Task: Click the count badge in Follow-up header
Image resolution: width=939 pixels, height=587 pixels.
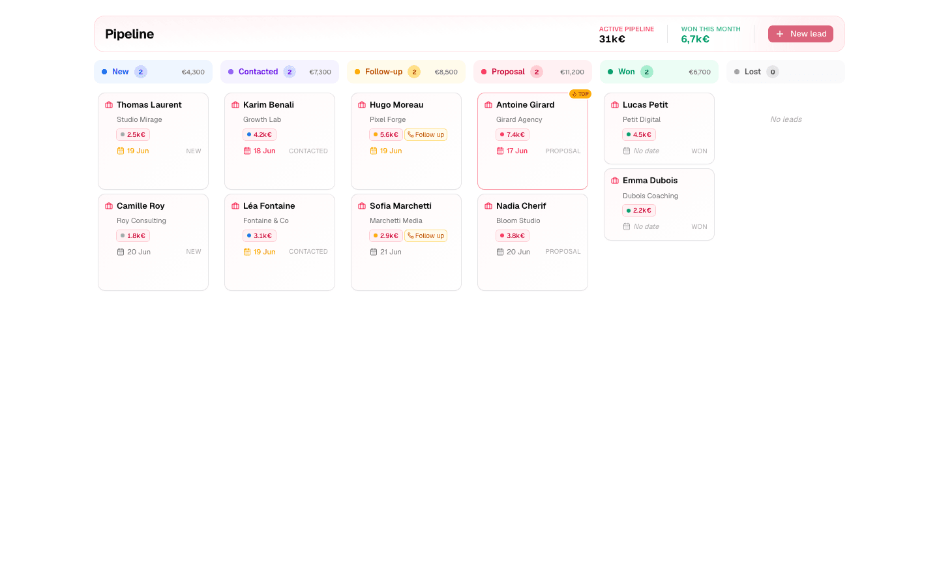Action: pyautogui.click(x=414, y=72)
